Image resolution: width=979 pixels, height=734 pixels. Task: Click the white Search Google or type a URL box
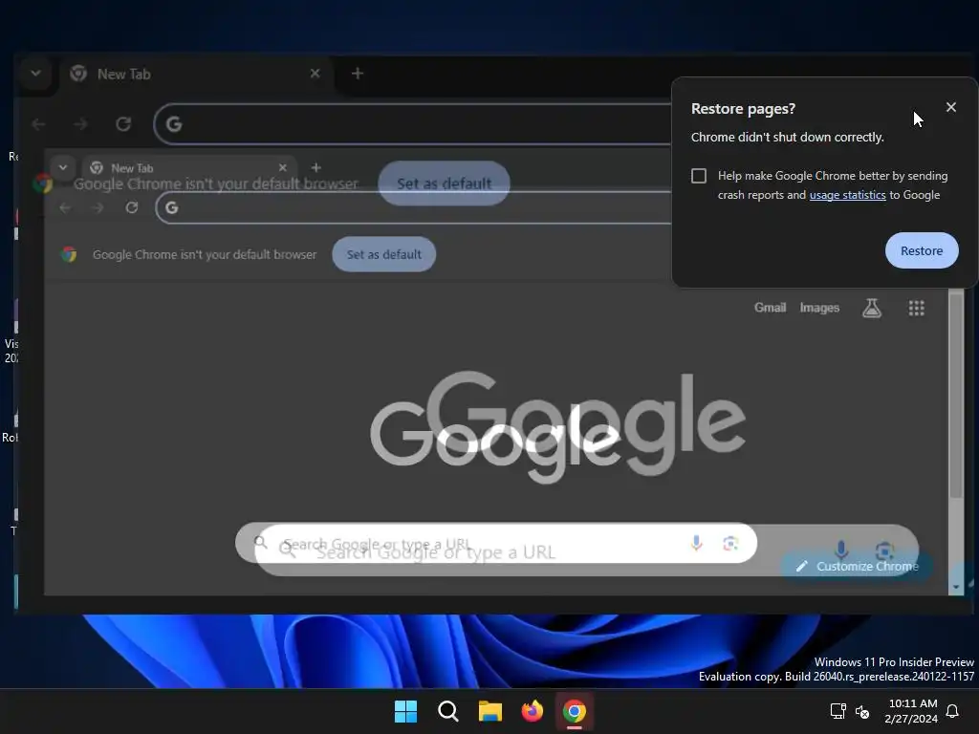496,543
